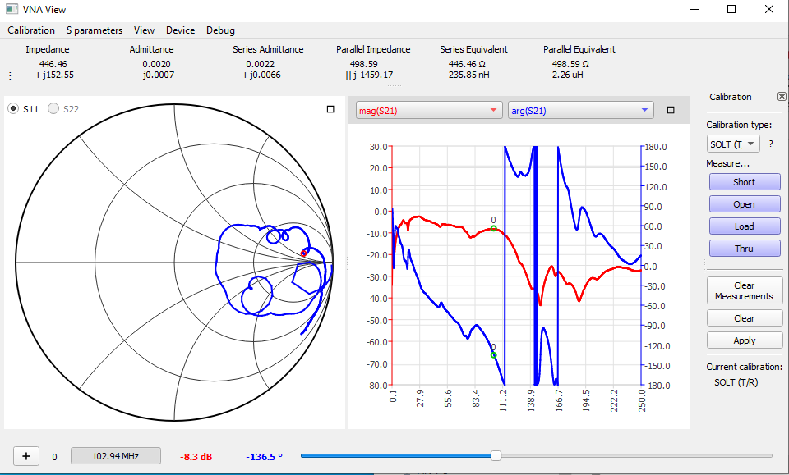The width and height of the screenshot is (789, 475).
Task: Open the Calibration type SOLT dropdown
Action: (x=733, y=144)
